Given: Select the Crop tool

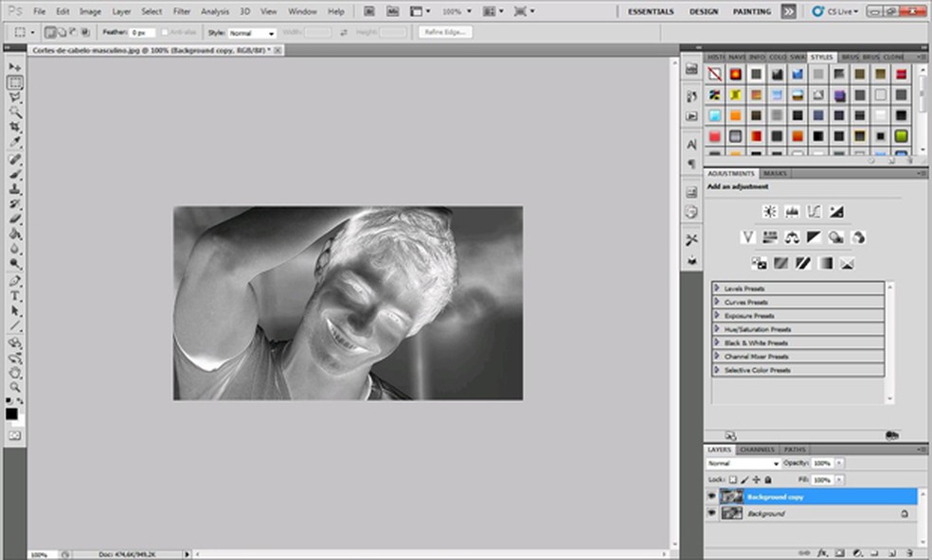Looking at the screenshot, I should pos(15,127).
